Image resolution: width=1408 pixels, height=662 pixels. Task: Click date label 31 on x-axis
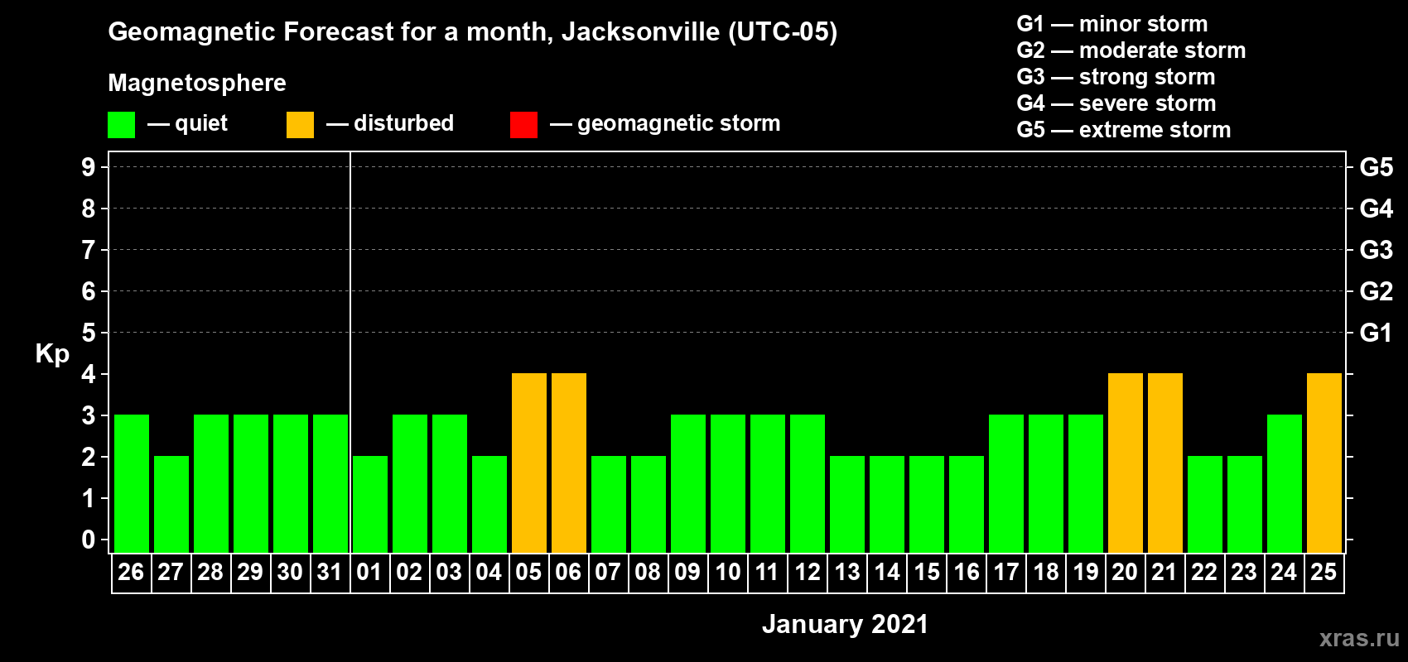[330, 573]
